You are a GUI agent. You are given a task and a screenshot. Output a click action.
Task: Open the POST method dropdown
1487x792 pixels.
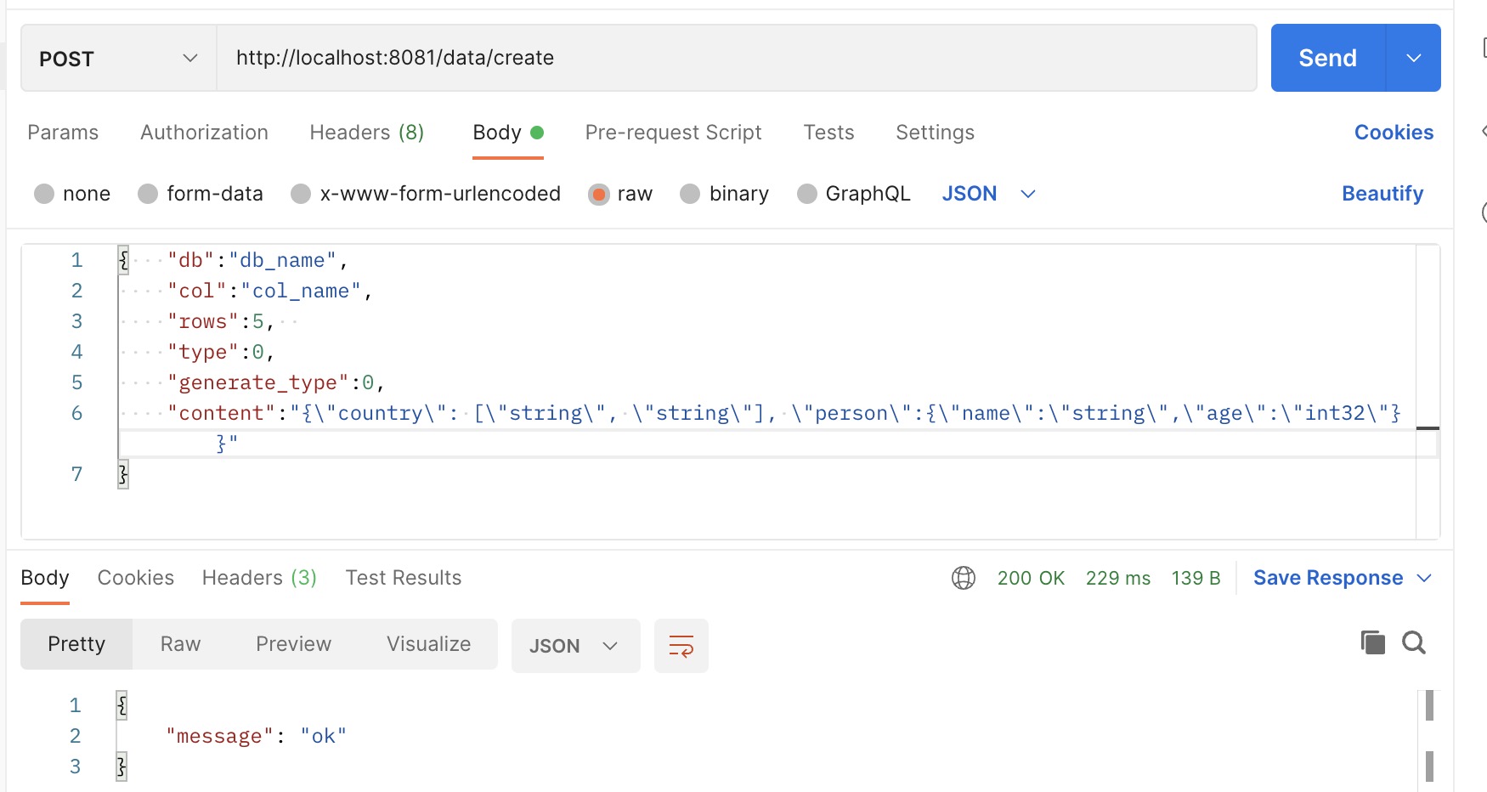[118, 58]
